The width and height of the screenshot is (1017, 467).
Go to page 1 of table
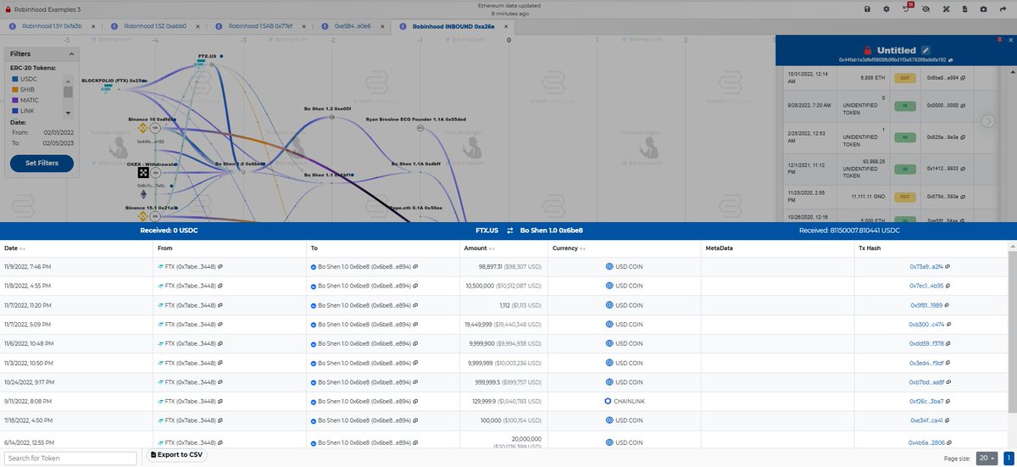click(x=1009, y=459)
